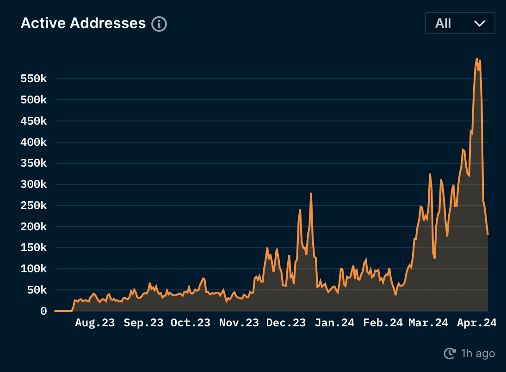Click the Feb.24 axis label
Image resolution: width=506 pixels, height=372 pixels.
tap(382, 323)
